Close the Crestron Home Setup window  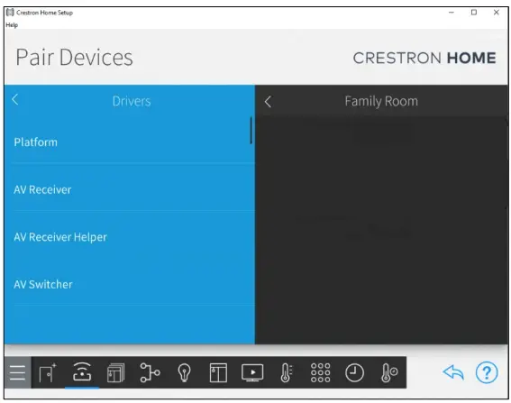click(x=497, y=13)
